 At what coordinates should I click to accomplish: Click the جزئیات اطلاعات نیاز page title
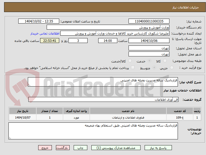tap(186, 7)
